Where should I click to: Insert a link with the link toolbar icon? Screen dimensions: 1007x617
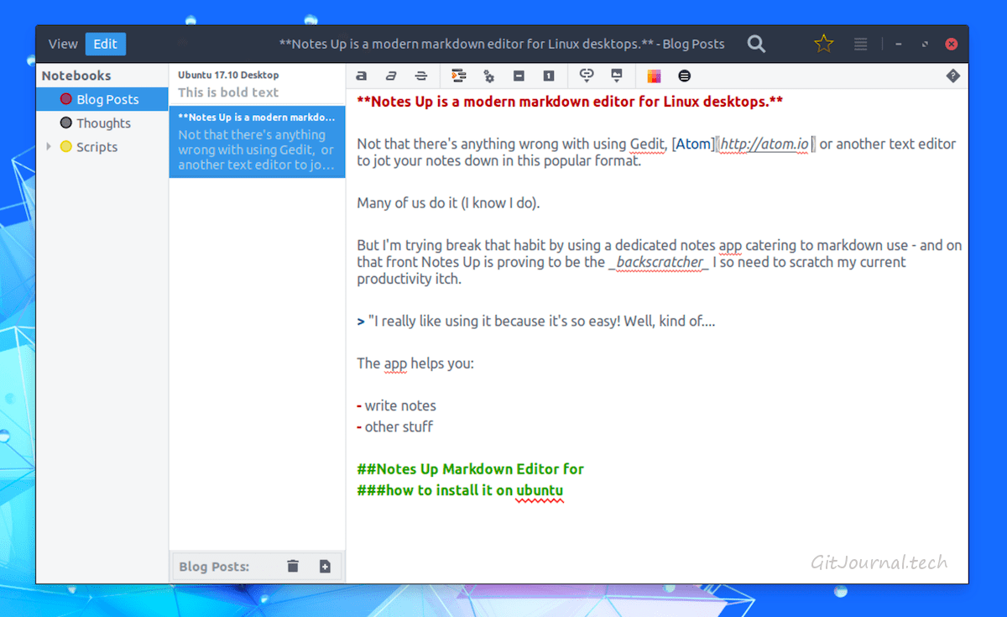pos(587,76)
